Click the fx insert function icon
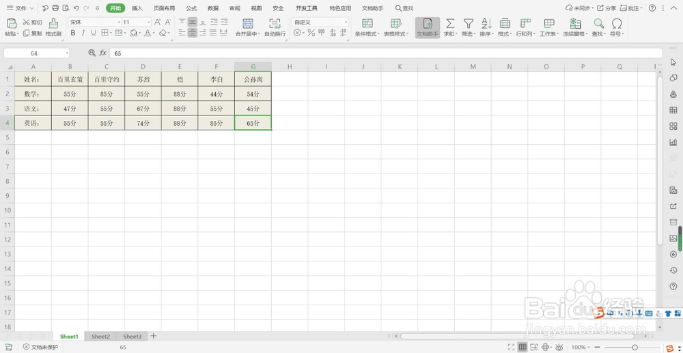 point(103,53)
